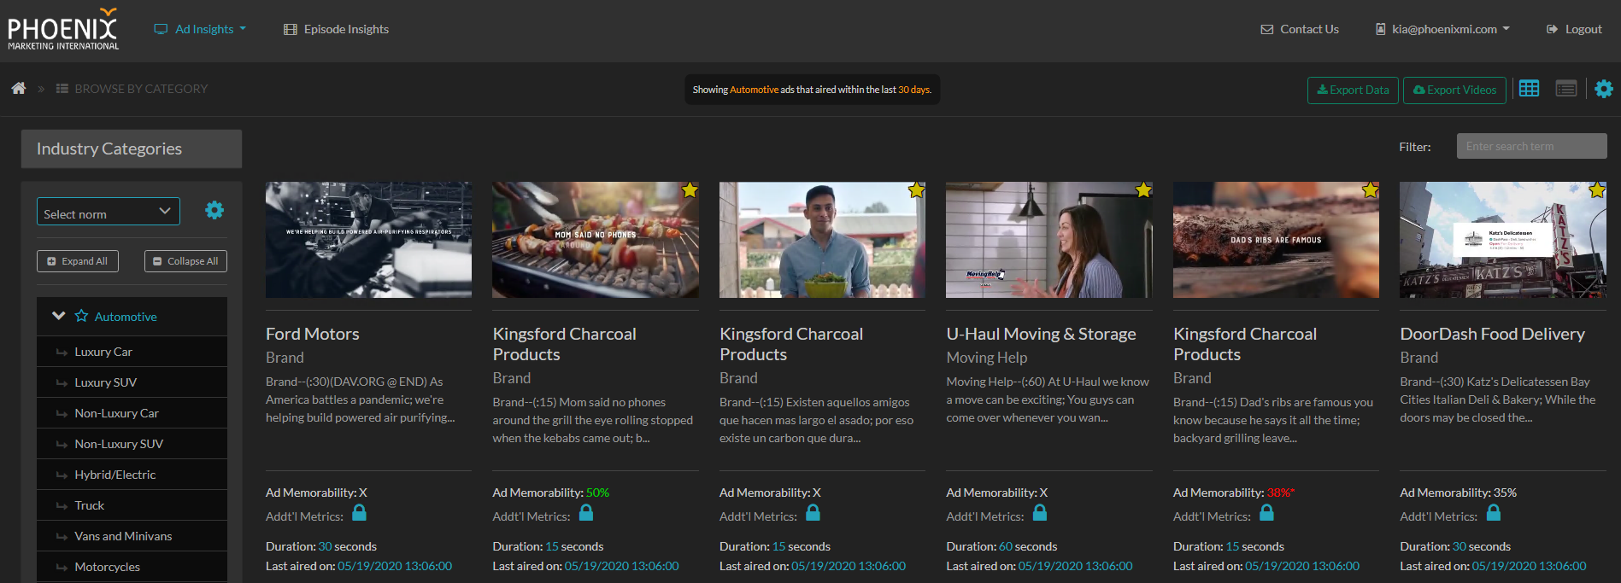Viewport: 1621px width, 583px height.
Task: Open the Mom Said No Phones thumbnail
Action: point(595,240)
